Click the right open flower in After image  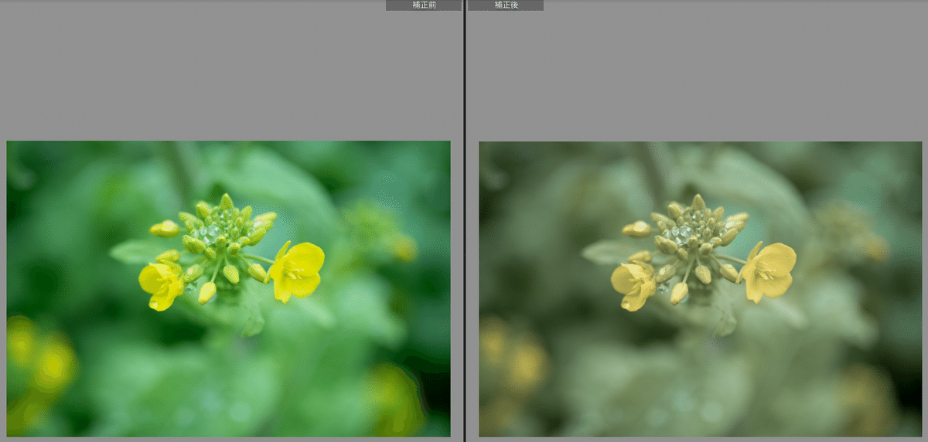coord(769,270)
